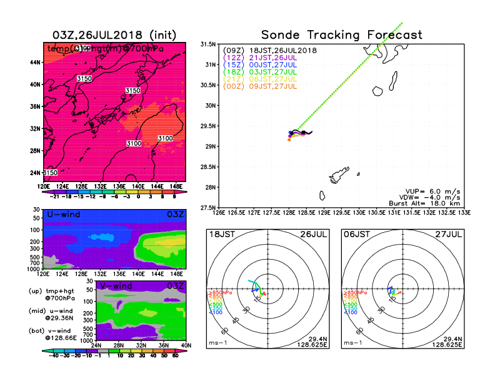Image resolution: width=495 pixels, height=383 pixels.
Task: Click '<500' legend in 06JST hodograph
Action: (x=351, y=305)
